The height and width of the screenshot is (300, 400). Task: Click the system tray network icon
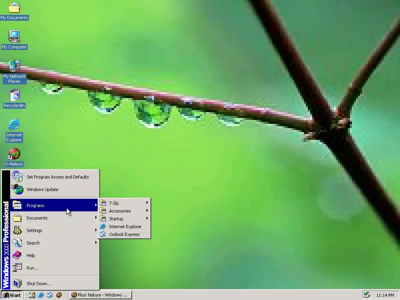tap(367, 295)
